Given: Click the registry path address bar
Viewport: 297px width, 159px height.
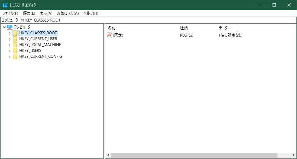Looking at the screenshot, I should (148, 20).
